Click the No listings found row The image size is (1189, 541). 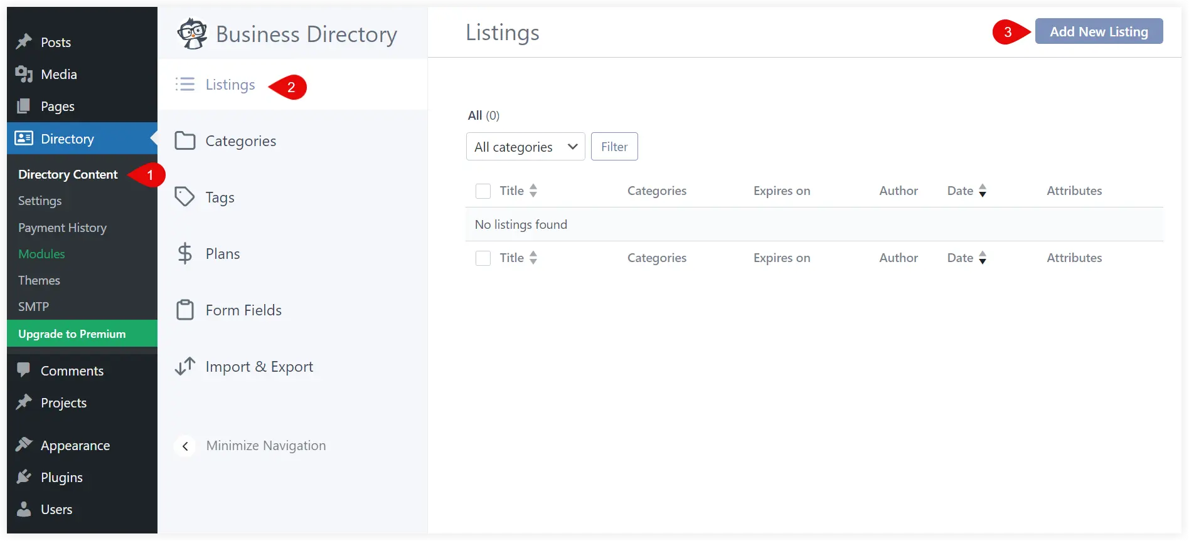pos(814,224)
